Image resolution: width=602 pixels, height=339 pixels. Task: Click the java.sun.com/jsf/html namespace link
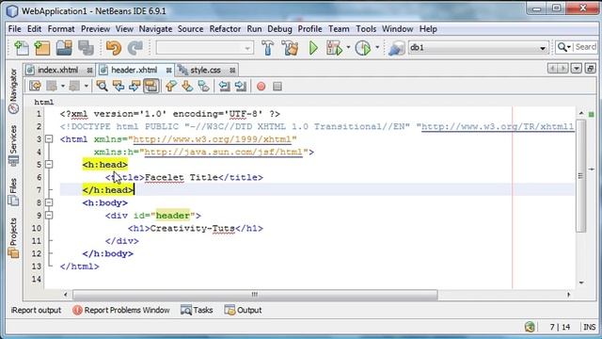click(x=224, y=152)
